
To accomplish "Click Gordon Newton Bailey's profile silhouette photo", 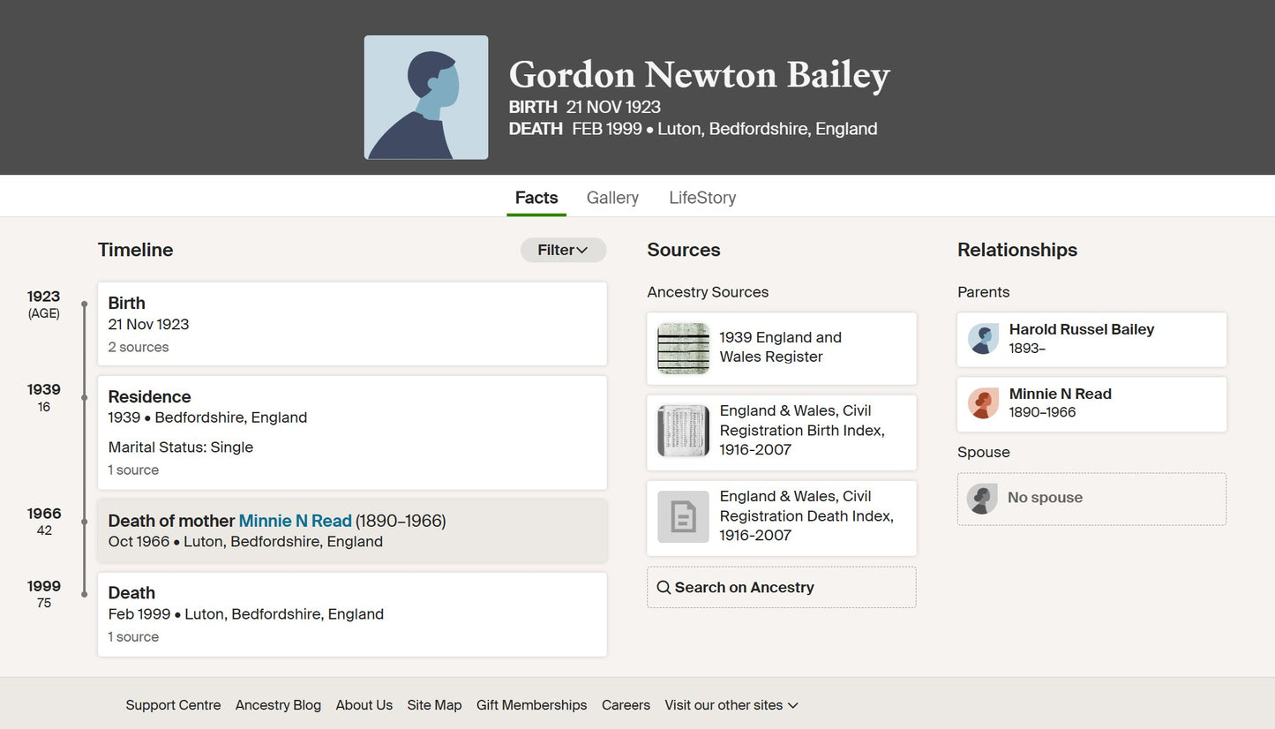I will pos(425,97).
